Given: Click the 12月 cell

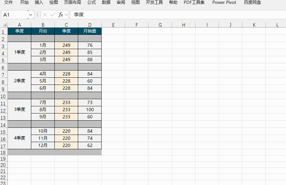Looking at the screenshot, I should point(43,145).
